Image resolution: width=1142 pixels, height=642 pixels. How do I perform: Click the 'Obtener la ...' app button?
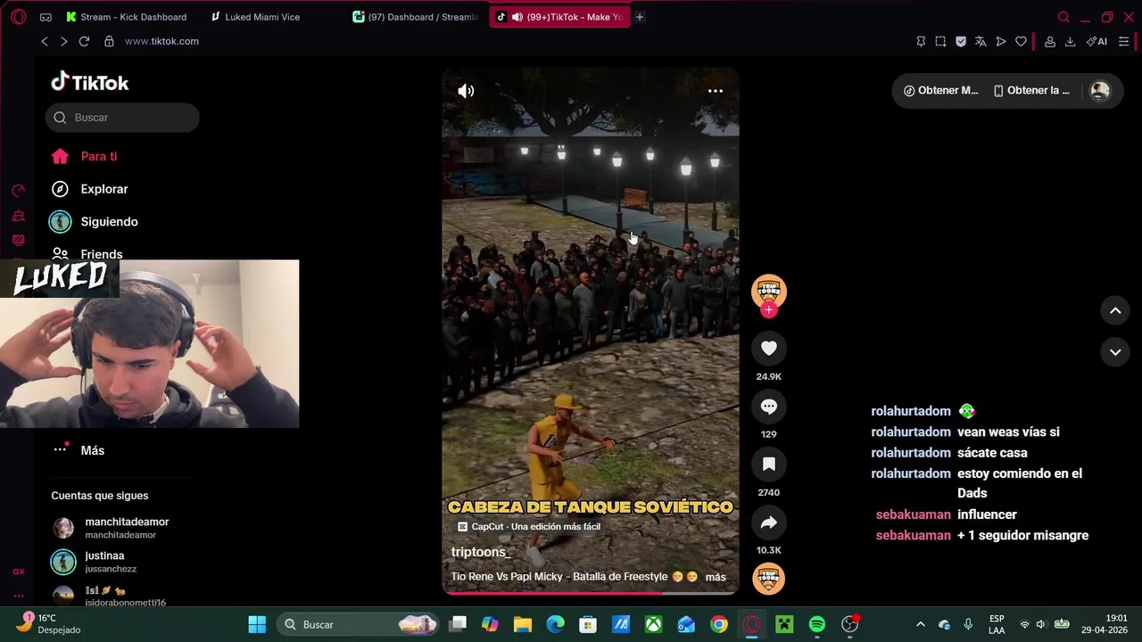(1031, 90)
